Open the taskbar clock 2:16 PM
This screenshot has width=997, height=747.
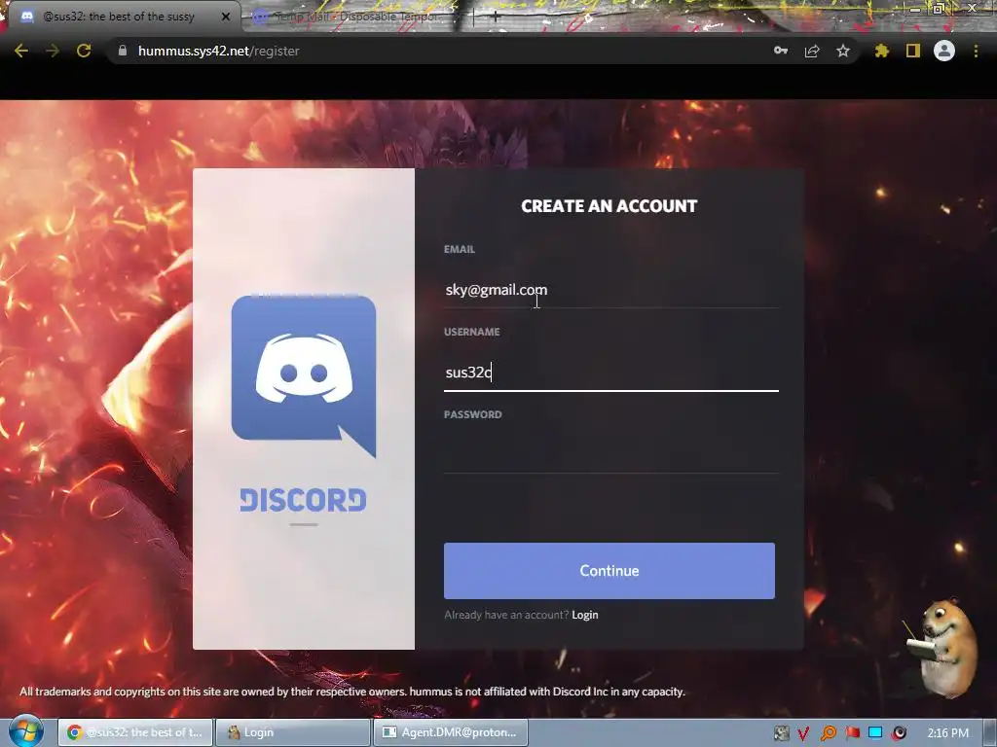click(948, 733)
